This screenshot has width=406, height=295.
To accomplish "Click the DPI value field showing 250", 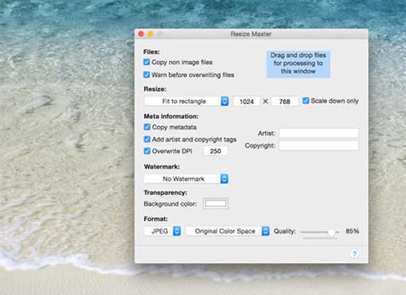I will 215,151.
